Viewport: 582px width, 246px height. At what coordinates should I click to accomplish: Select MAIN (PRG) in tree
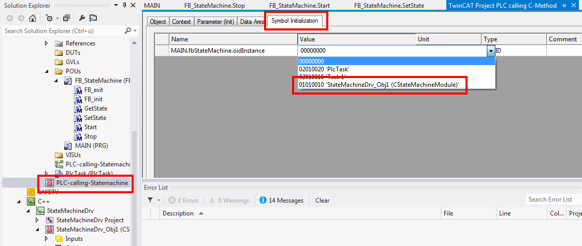coord(91,146)
